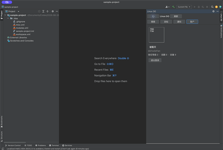Open the Terminal tool window
The width and height of the screenshot is (223, 150).
click(x=54, y=145)
